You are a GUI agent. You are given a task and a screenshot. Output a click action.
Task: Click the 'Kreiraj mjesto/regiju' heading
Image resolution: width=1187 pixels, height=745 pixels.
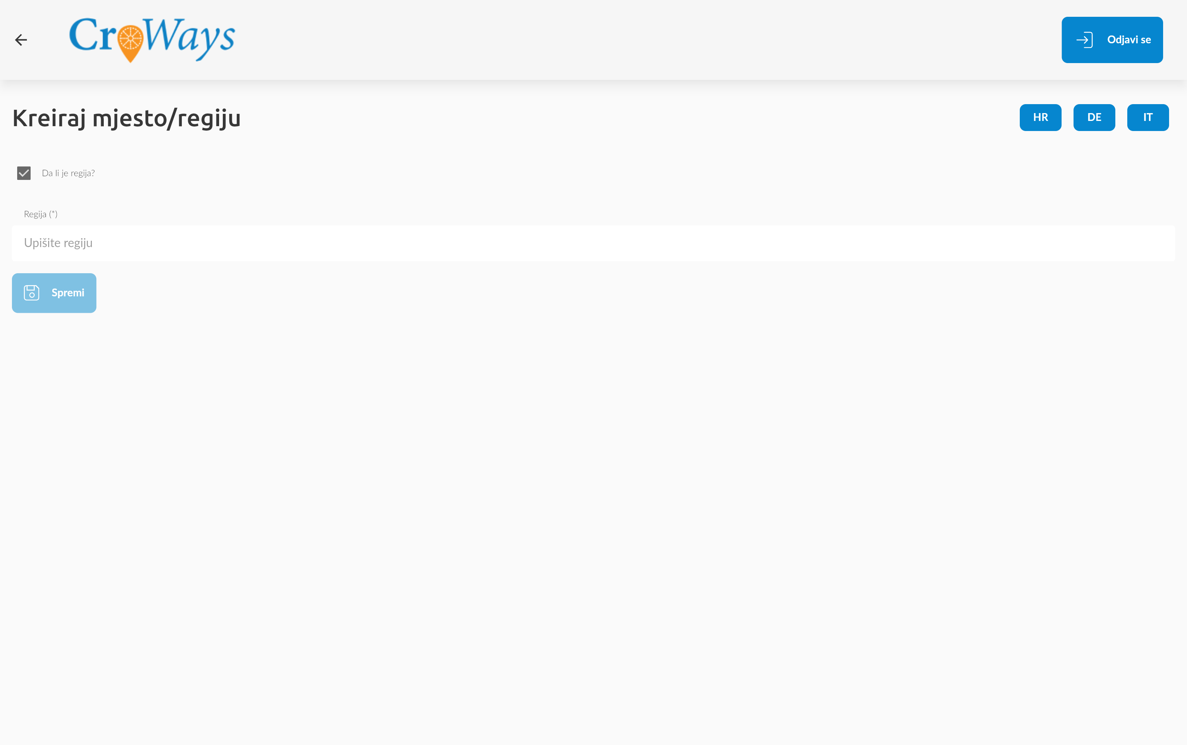point(127,118)
